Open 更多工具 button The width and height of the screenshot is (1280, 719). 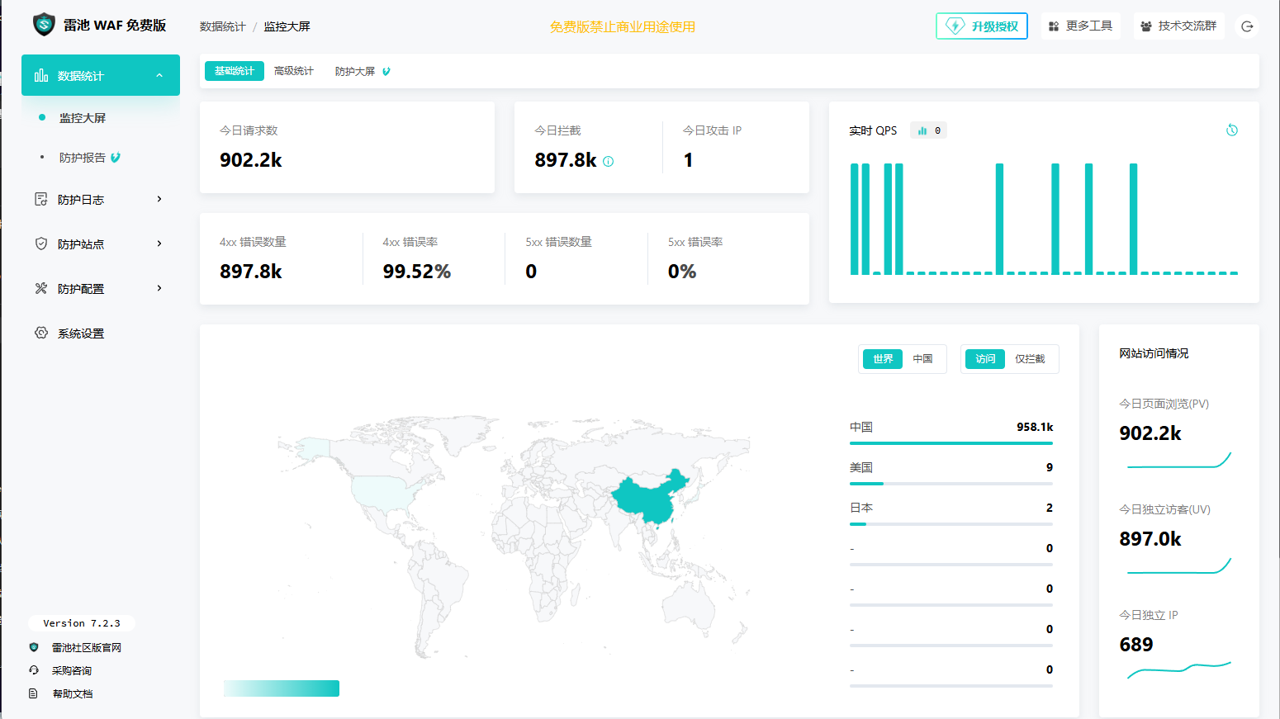coord(1080,26)
